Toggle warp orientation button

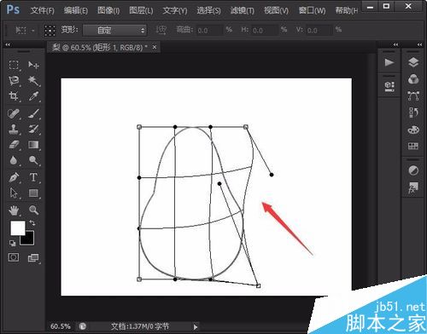coord(161,30)
